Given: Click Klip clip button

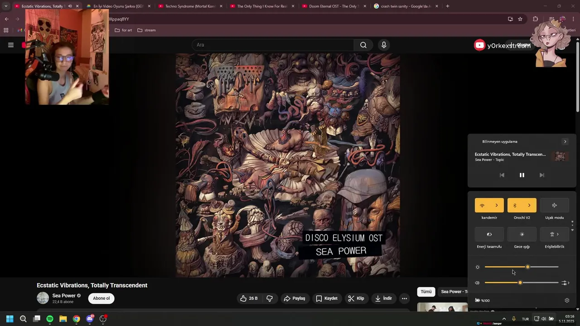Looking at the screenshot, I should coord(356,298).
